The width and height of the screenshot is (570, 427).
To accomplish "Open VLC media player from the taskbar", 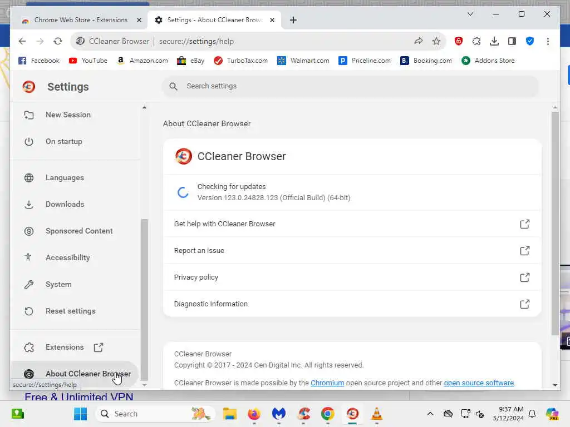I will pos(377,414).
